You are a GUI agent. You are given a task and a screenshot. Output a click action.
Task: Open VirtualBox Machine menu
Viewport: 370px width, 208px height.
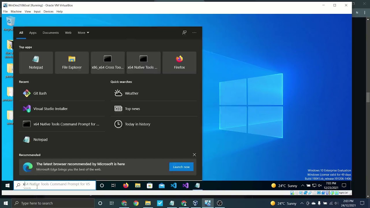(x=16, y=12)
